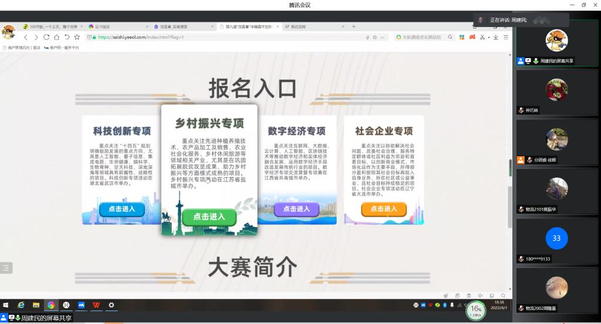This screenshot has height=324, width=601.
Task: Click the 正在讲话 speaker indicator banner
Action: click(x=521, y=20)
